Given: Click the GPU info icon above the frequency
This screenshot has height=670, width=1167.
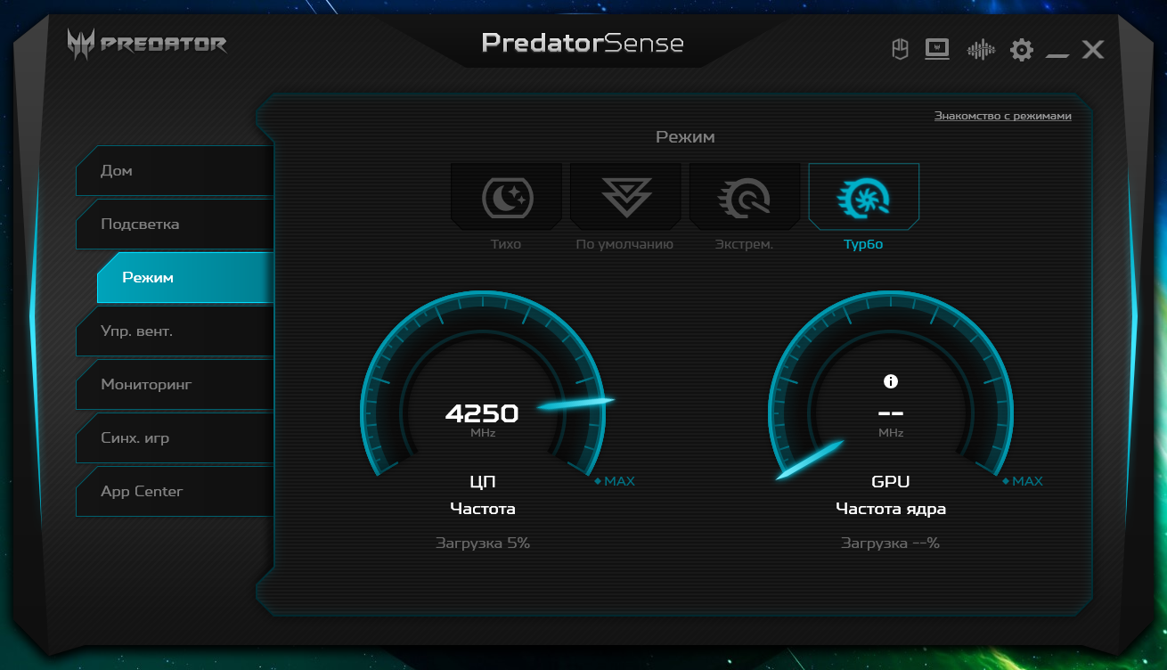Looking at the screenshot, I should [x=891, y=381].
